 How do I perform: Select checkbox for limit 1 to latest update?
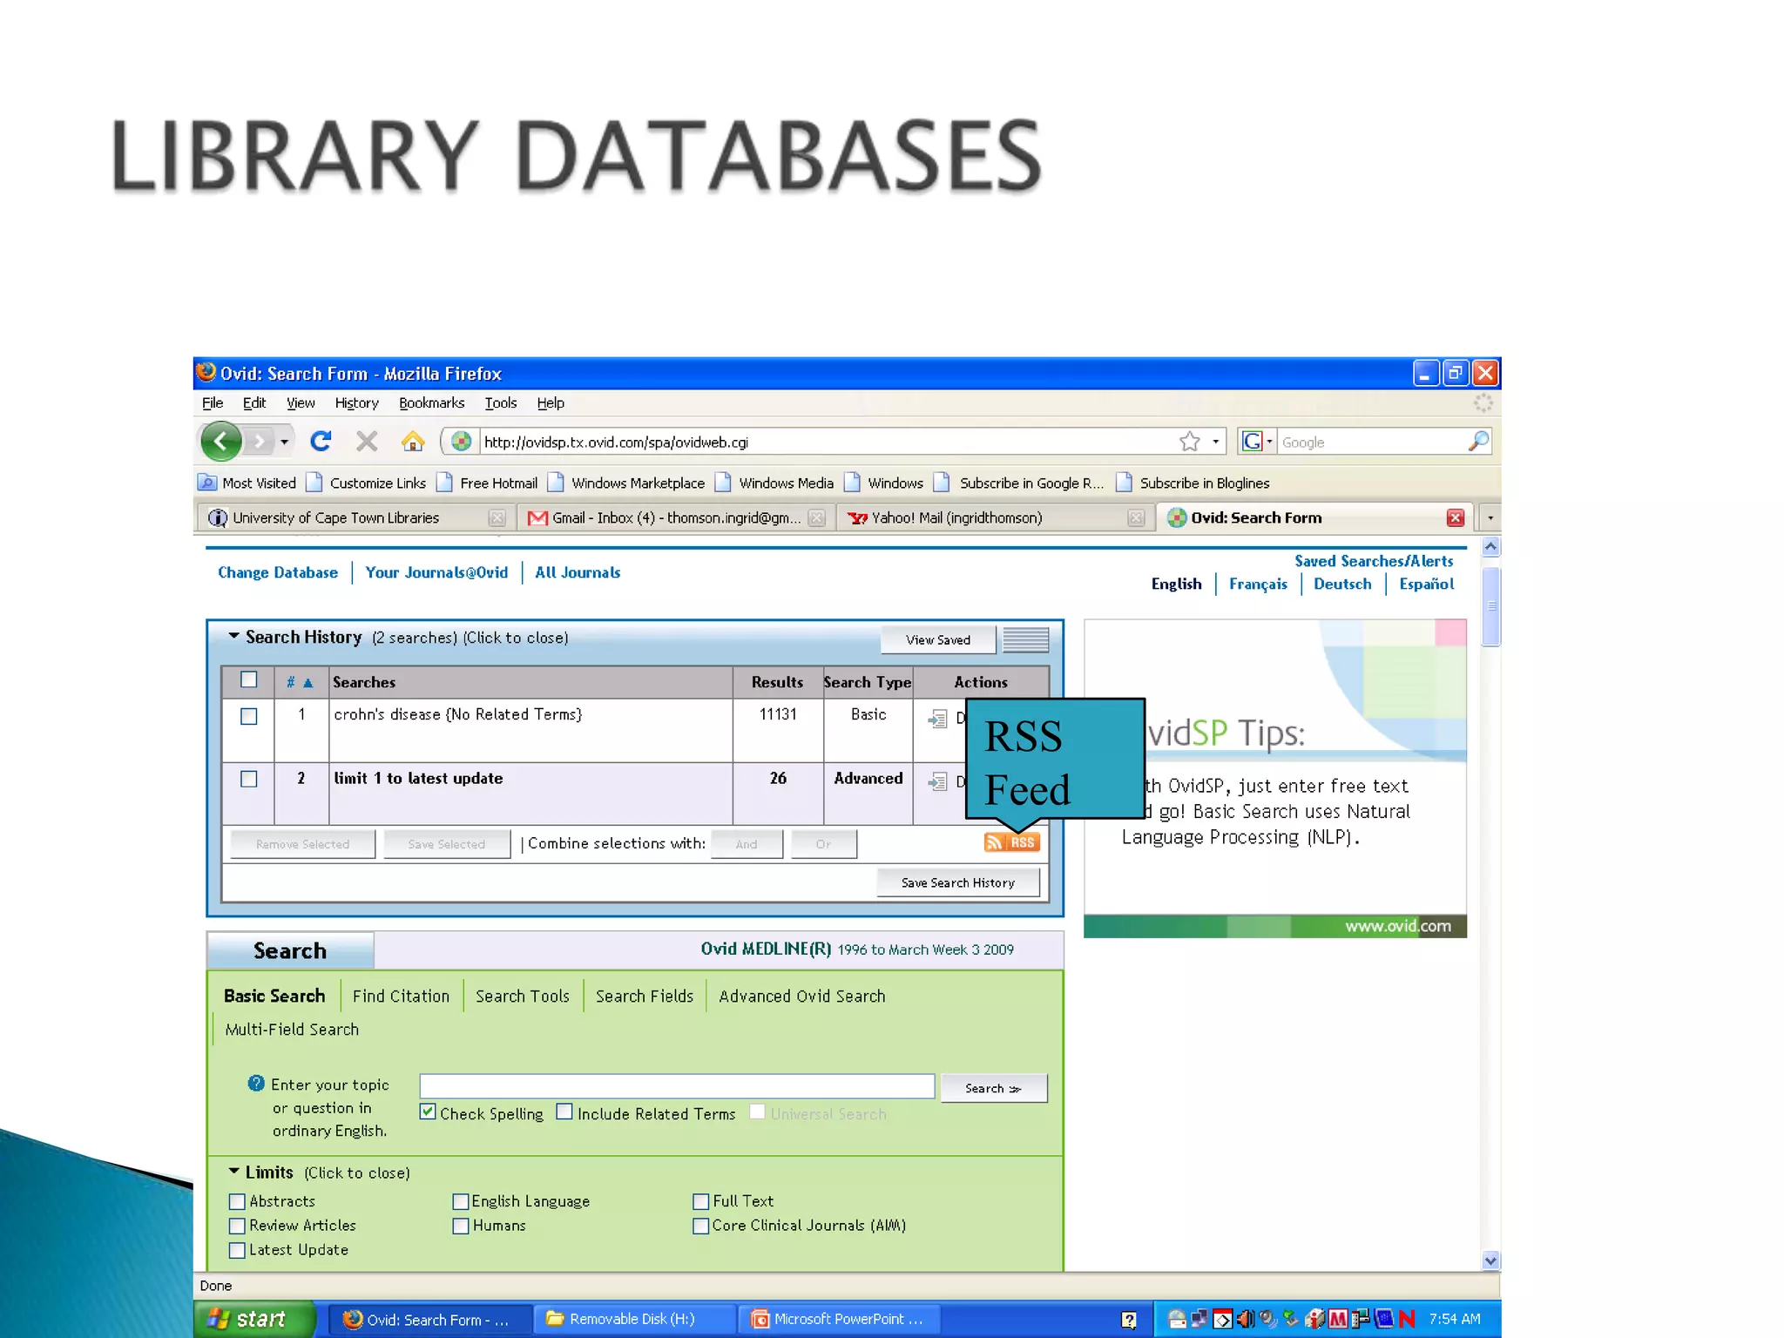click(x=249, y=779)
